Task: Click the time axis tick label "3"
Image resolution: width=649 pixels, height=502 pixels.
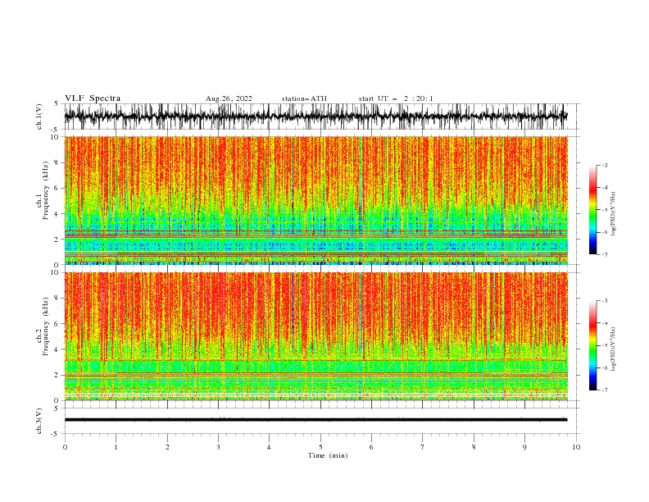Action: [218, 447]
